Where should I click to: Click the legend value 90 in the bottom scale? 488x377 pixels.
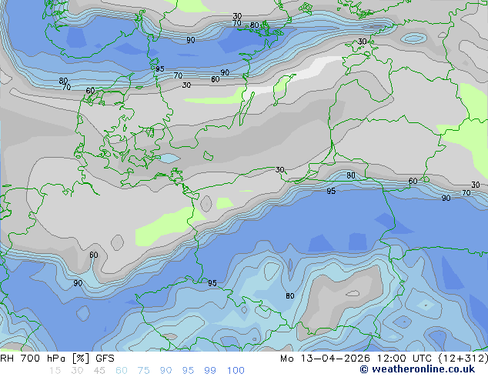tap(166, 371)
